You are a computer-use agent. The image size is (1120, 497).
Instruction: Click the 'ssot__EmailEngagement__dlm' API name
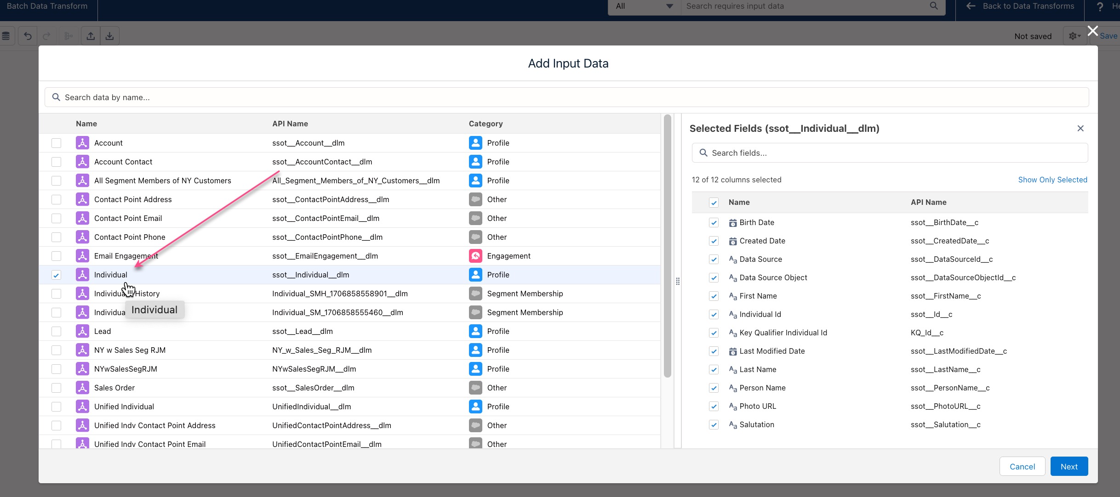pyautogui.click(x=325, y=256)
